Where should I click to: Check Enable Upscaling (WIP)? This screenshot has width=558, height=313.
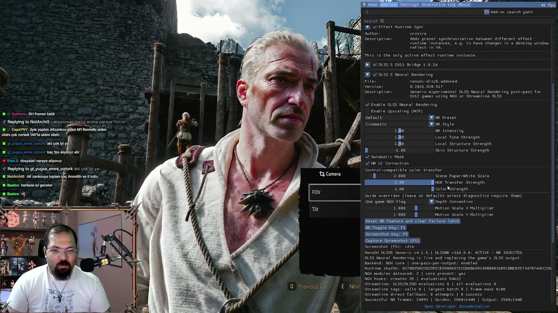point(367,111)
